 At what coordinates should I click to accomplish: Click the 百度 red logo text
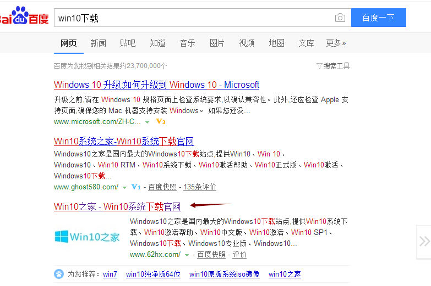(x=39, y=19)
